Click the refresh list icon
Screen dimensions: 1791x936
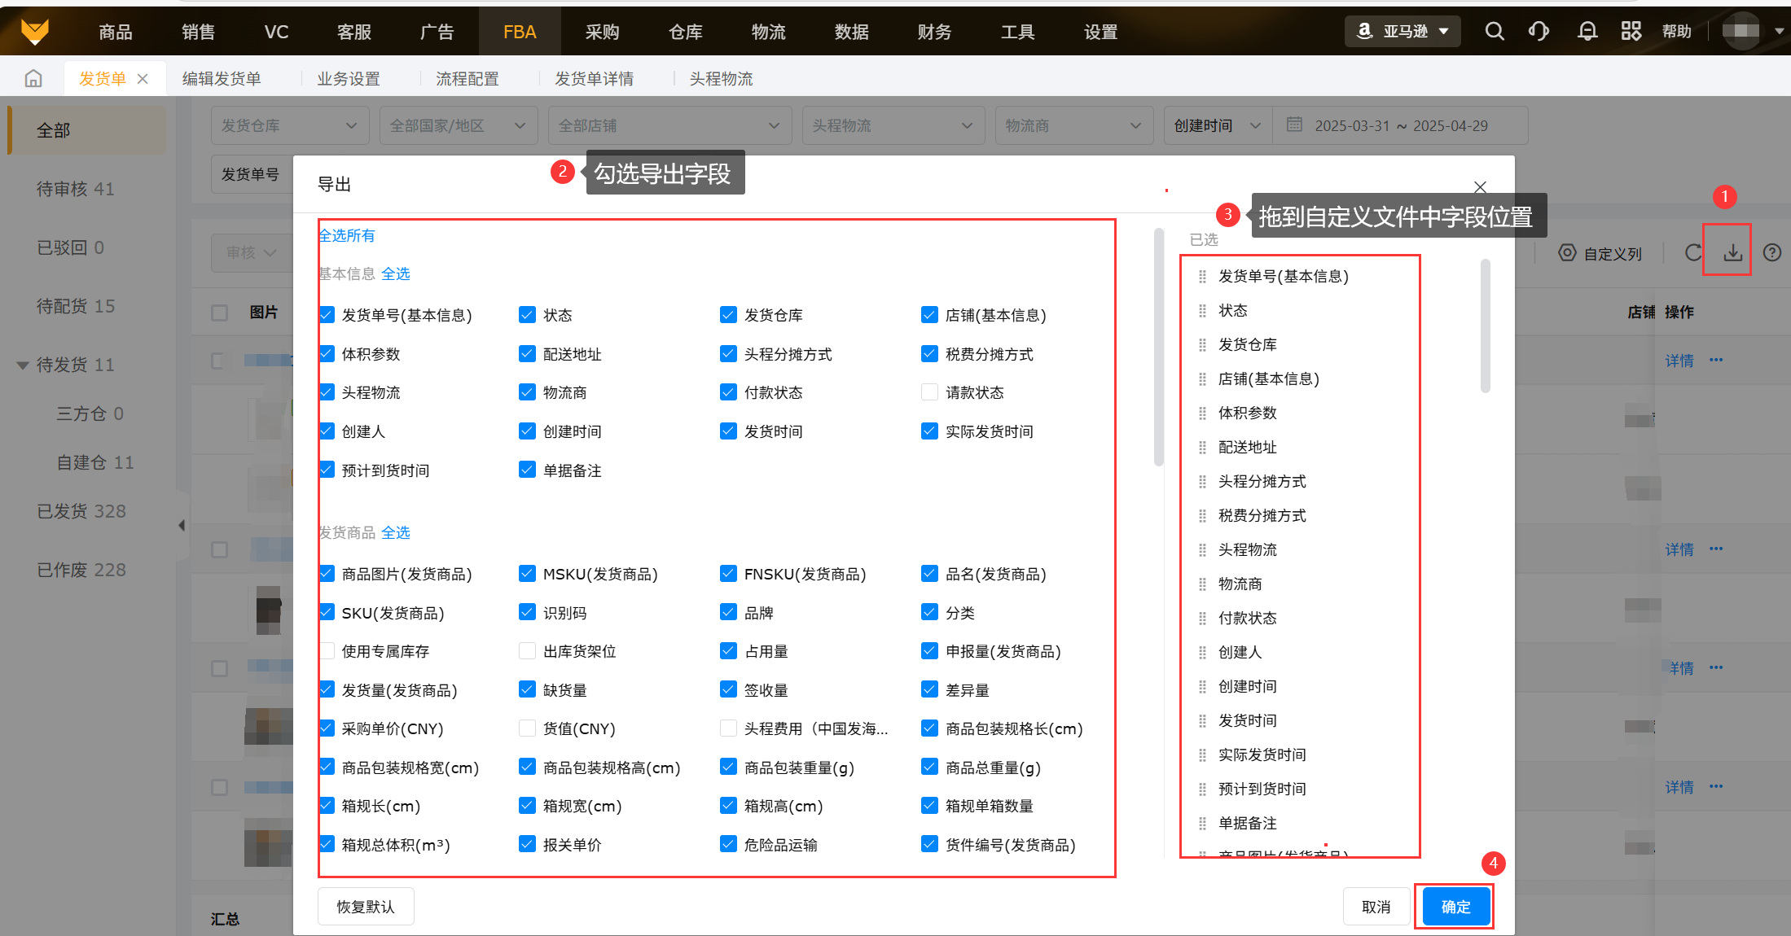tap(1693, 253)
